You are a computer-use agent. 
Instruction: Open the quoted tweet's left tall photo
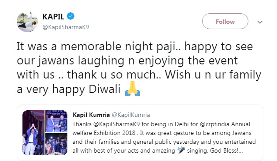coord(33,133)
